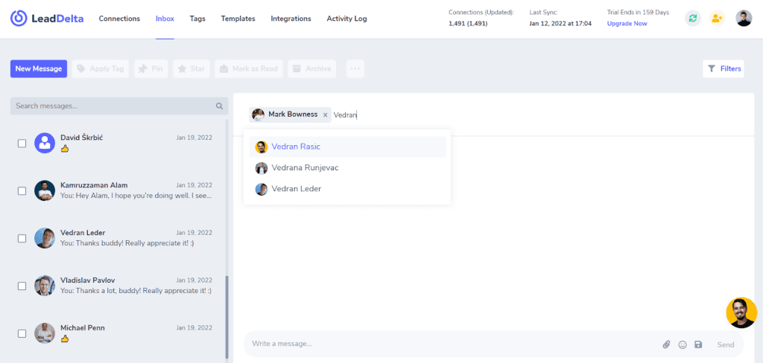Tick the Michael Penn message checkbox
The image size is (763, 363).
pyautogui.click(x=22, y=334)
